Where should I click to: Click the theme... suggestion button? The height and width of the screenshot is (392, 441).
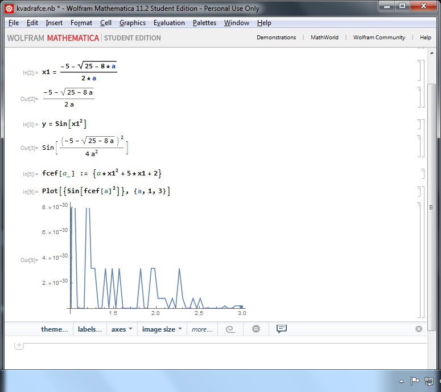(55, 329)
